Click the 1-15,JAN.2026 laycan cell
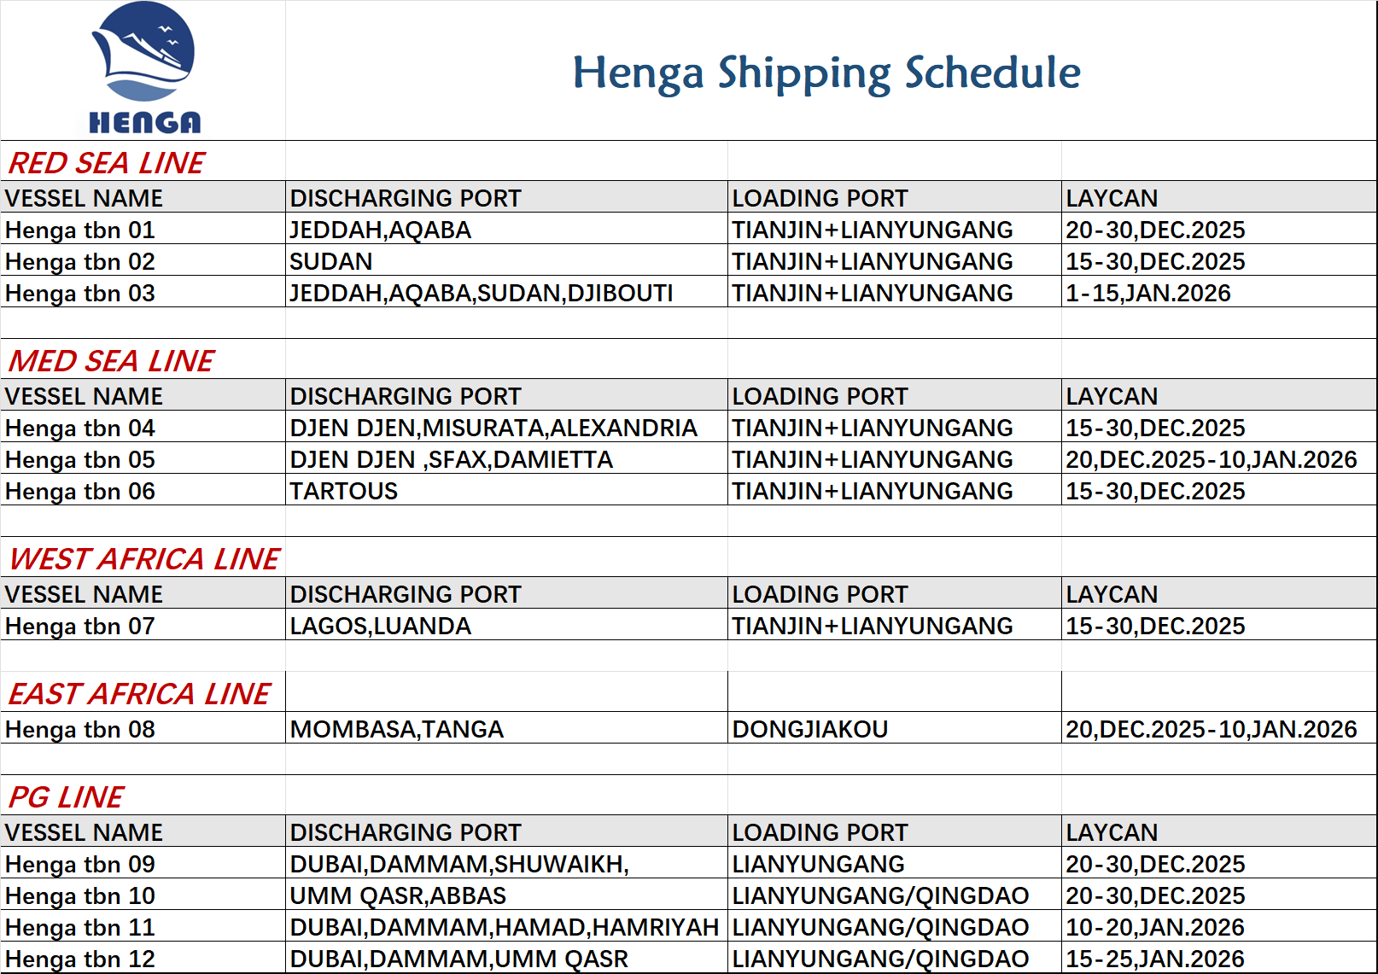Viewport: 1378px width, 974px height. tap(1147, 294)
